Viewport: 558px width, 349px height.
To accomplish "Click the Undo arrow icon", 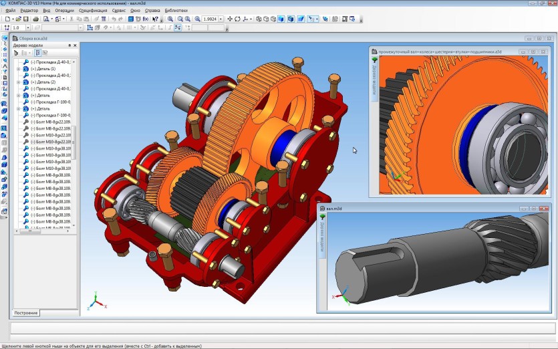I will coord(114,19).
